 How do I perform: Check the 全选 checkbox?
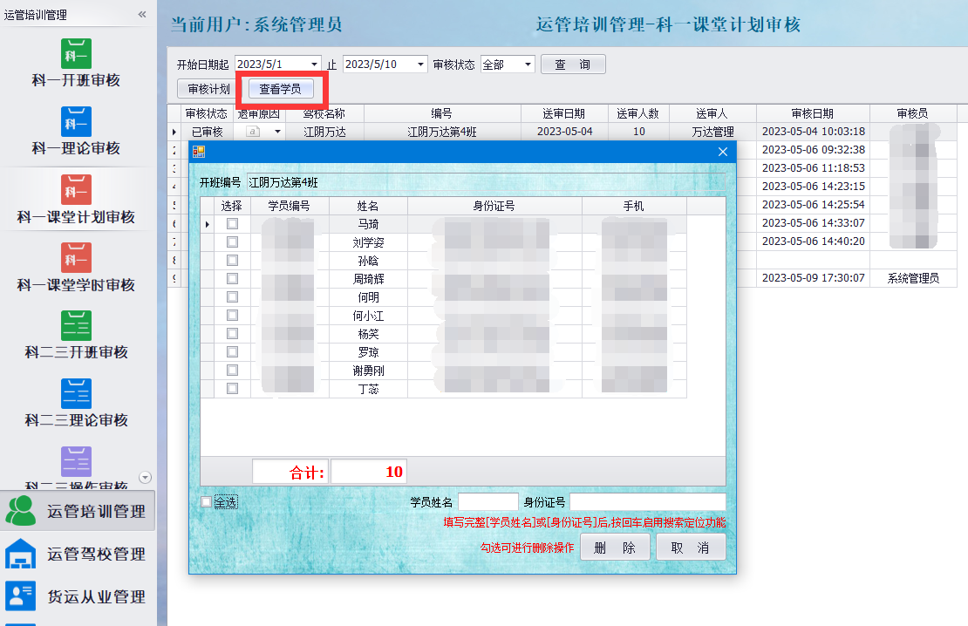[206, 502]
